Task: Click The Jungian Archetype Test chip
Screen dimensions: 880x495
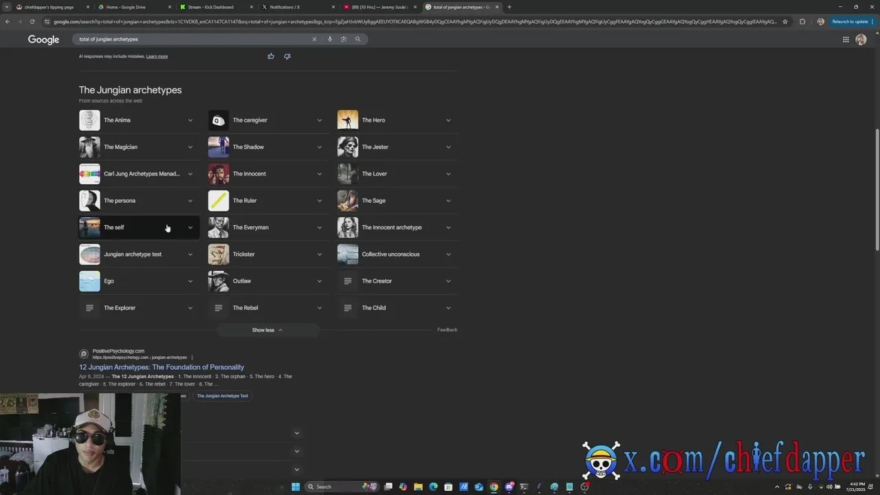Action: click(223, 396)
